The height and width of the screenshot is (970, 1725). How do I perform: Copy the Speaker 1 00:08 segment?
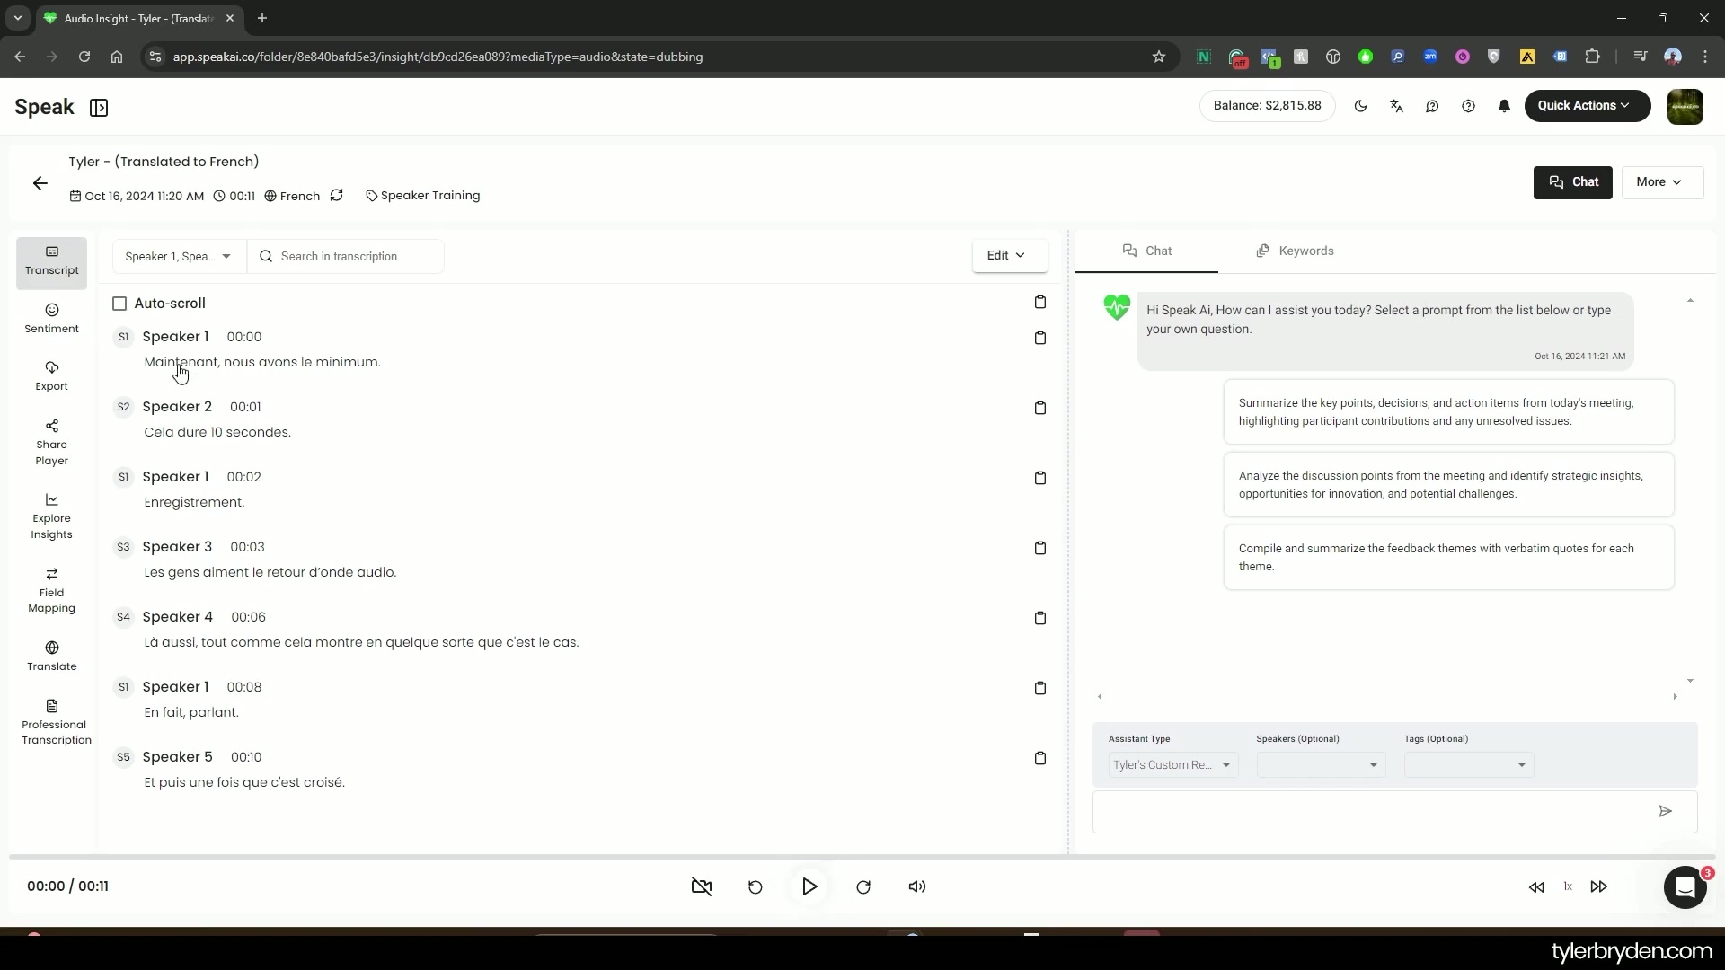[1040, 688]
